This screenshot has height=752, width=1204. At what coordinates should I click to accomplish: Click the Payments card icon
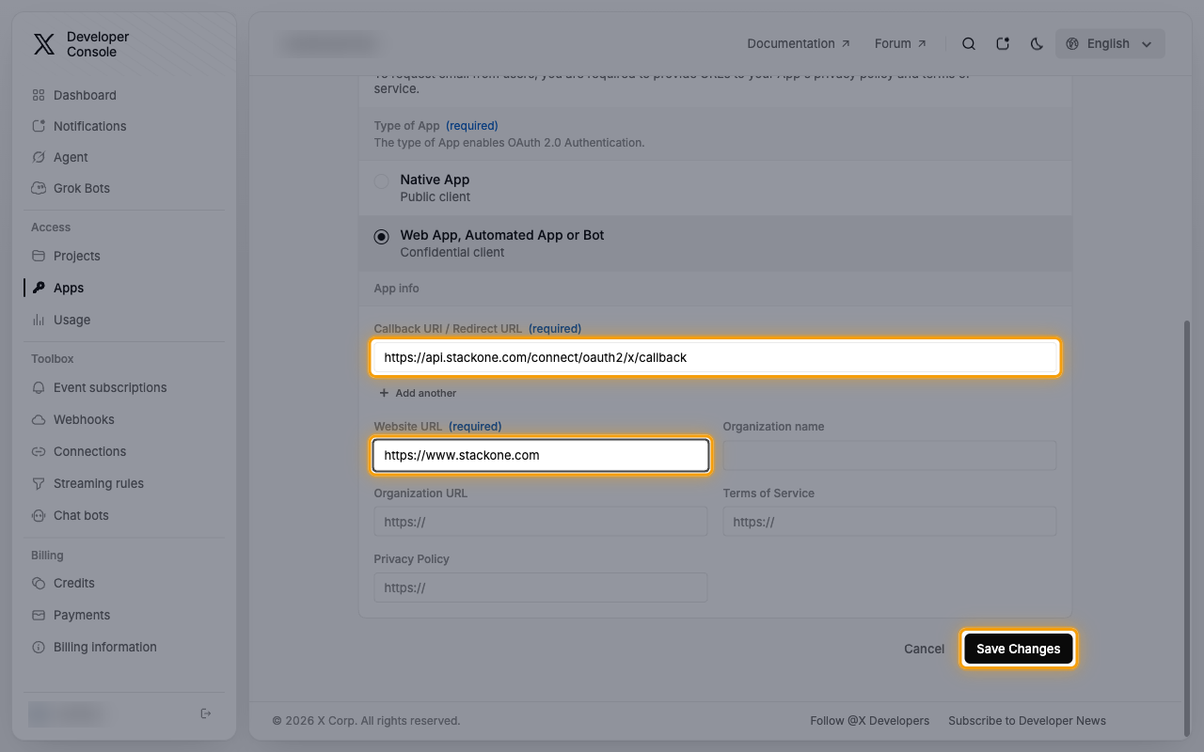tap(39, 615)
